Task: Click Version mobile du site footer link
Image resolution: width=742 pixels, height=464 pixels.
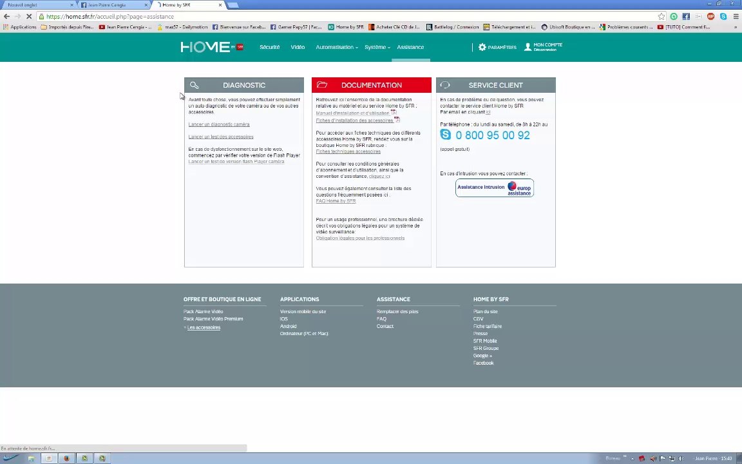Action: [303, 311]
